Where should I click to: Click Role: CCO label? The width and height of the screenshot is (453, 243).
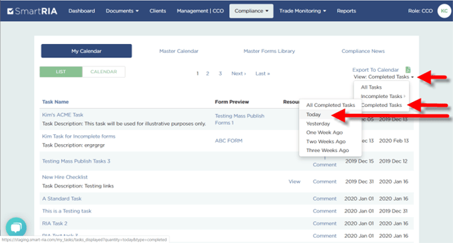(x=420, y=11)
